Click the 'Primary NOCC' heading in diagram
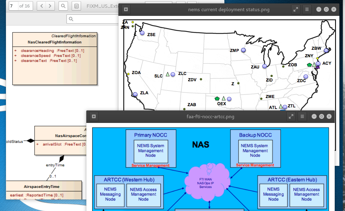Viewport: 345px width, 211px height. click(151, 135)
